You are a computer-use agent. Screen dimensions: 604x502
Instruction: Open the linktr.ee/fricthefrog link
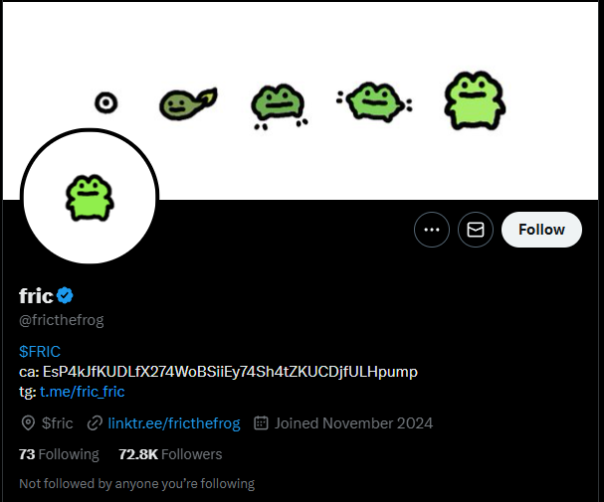(x=174, y=423)
